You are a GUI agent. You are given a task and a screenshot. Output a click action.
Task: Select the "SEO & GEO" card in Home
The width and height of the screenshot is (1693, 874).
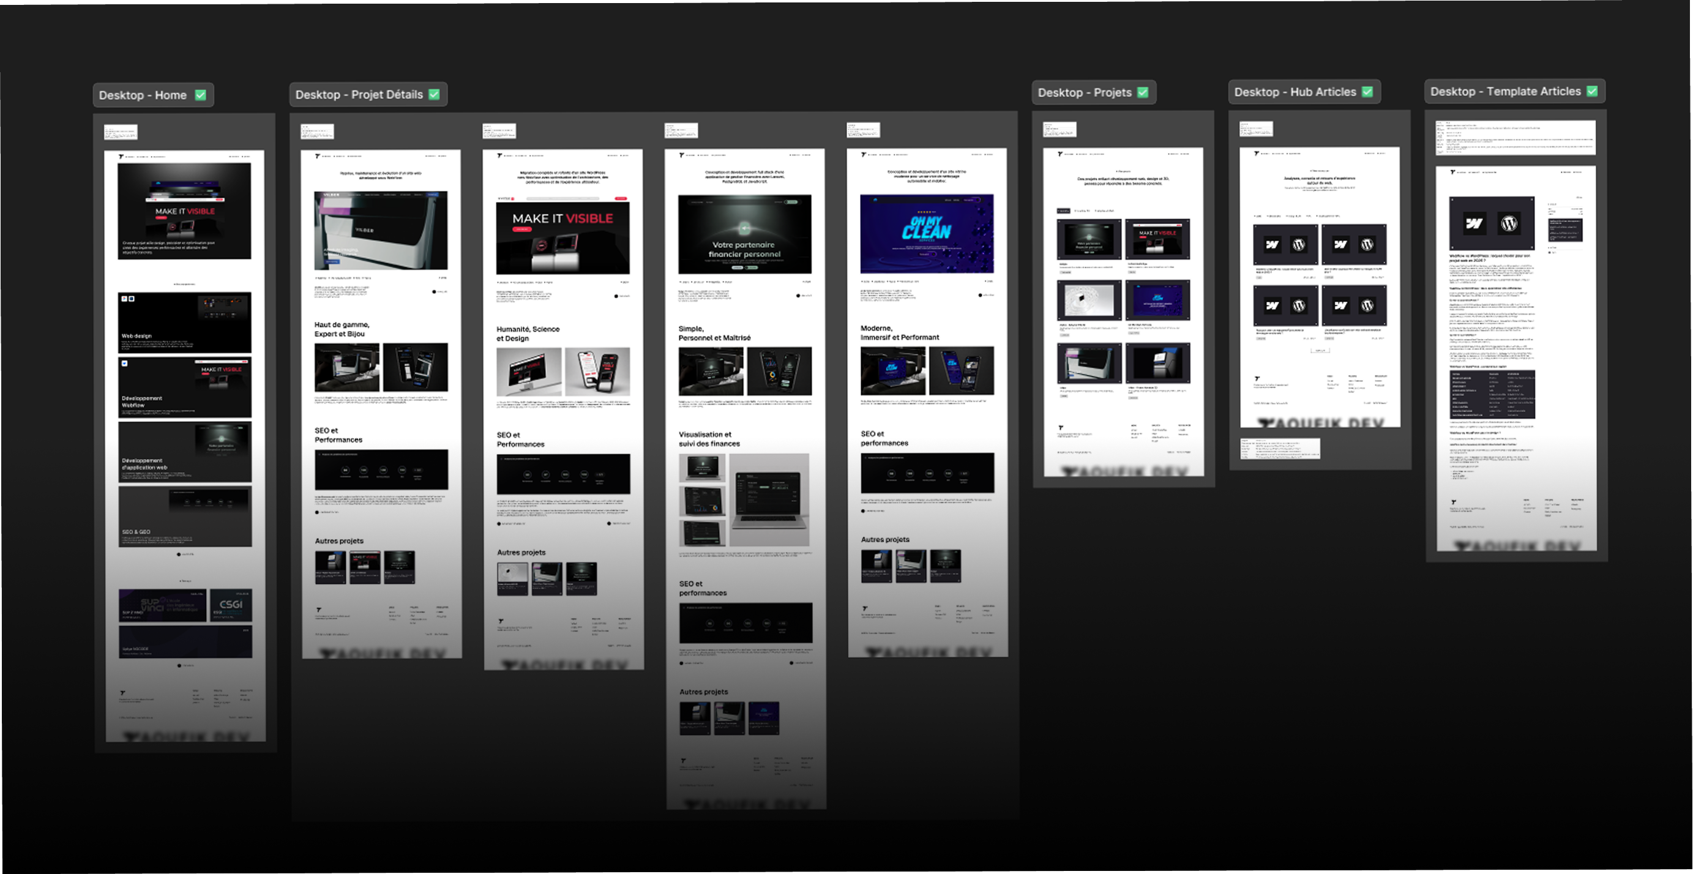tap(185, 517)
